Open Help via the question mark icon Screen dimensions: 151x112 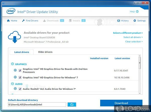(137, 12)
